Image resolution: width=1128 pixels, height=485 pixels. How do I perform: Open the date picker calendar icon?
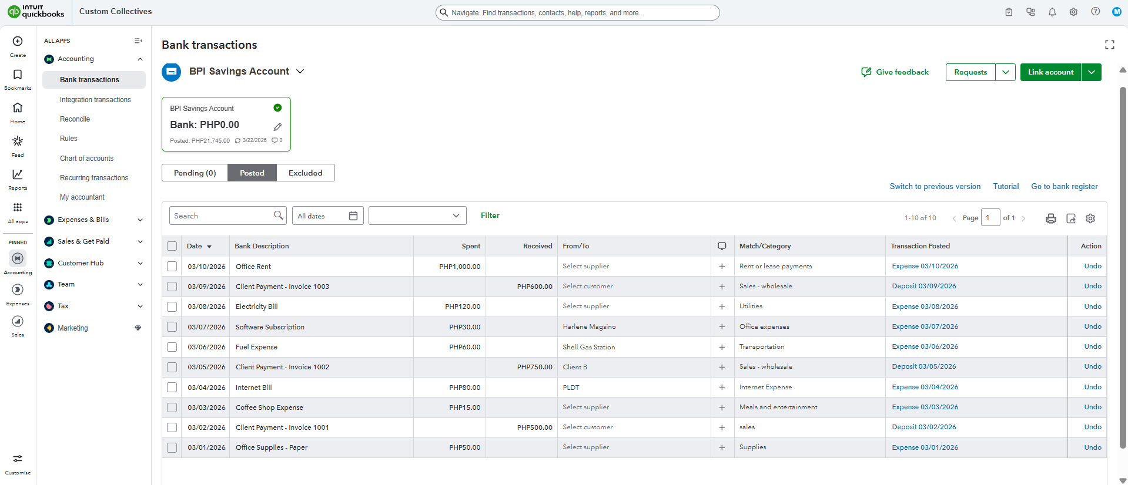point(353,216)
